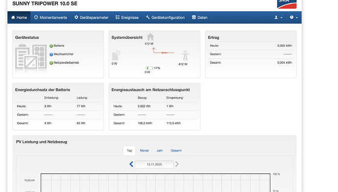Click the Netzparallelbetrieb status label
Screen dimensions: 338x192
pyautogui.click(x=67, y=63)
